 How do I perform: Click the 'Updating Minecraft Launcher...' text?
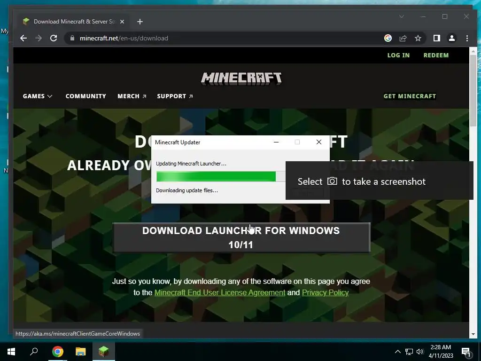click(x=191, y=164)
